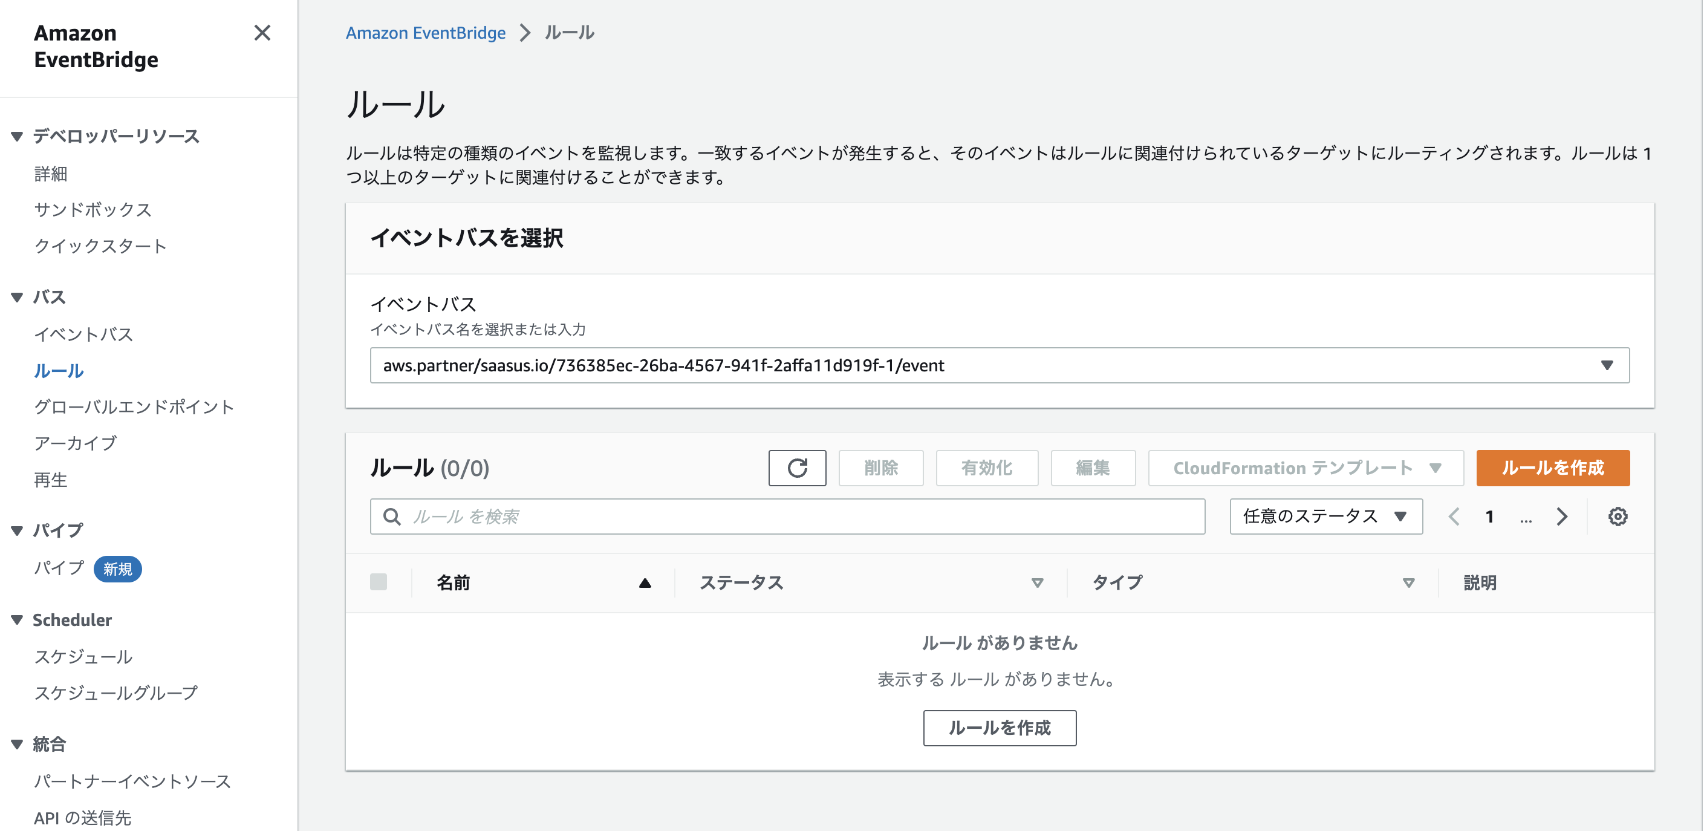This screenshot has height=831, width=1704.
Task: Collapse Scheduler section in sidebar
Action: (x=17, y=620)
